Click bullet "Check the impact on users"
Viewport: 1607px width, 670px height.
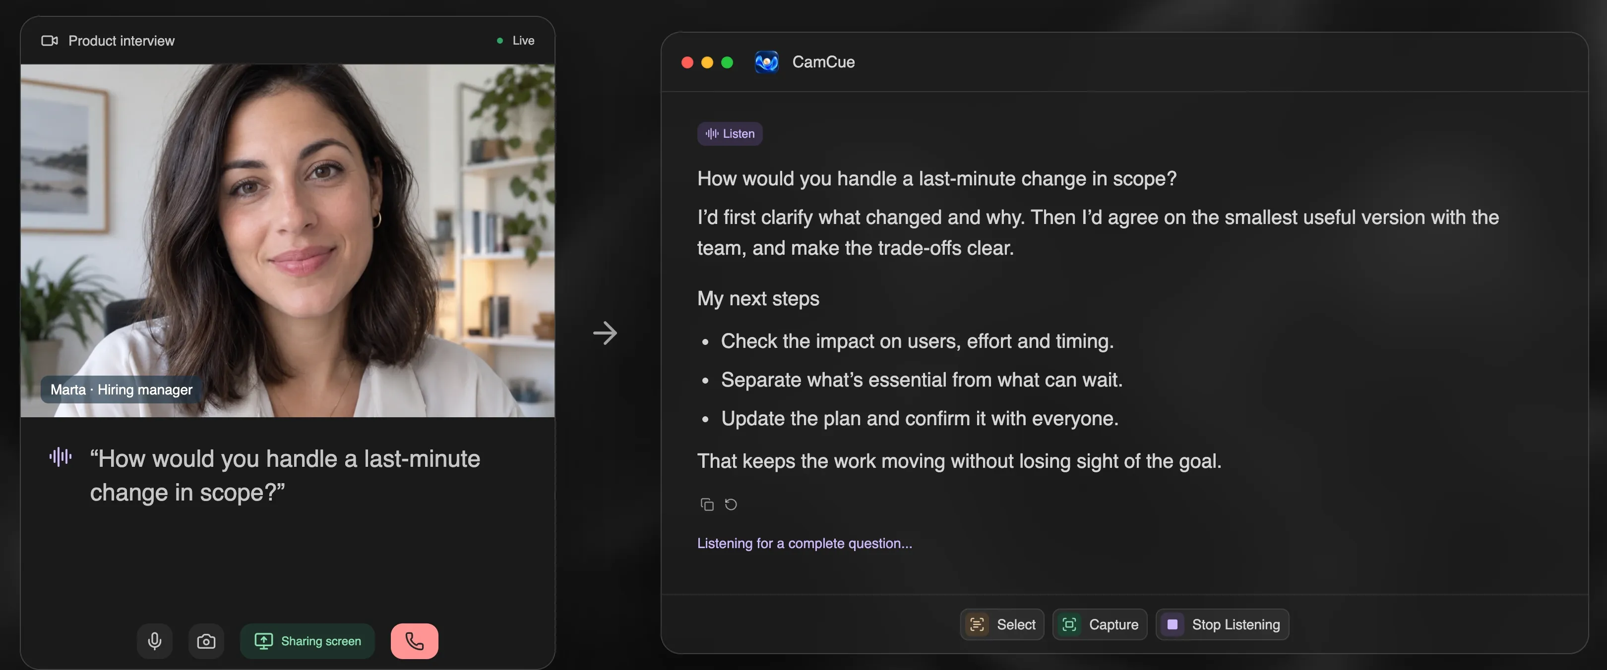point(918,341)
